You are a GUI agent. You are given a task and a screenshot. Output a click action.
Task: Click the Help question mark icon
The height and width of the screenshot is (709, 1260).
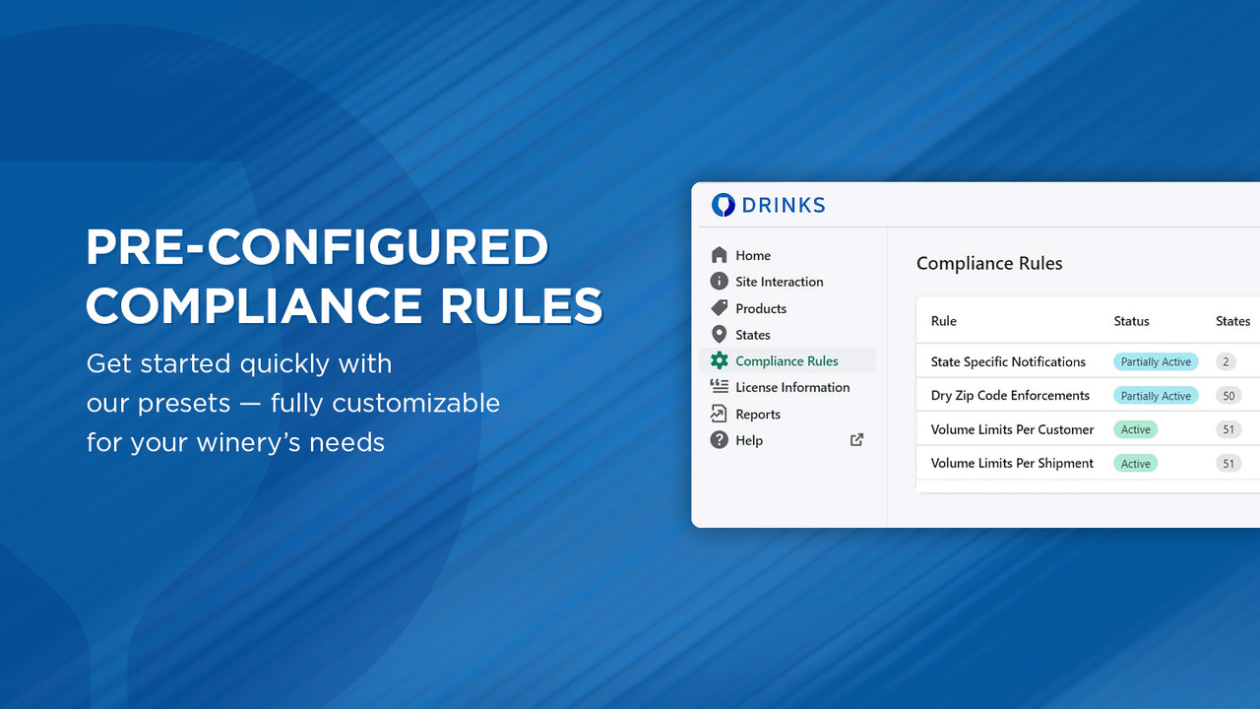coord(718,440)
